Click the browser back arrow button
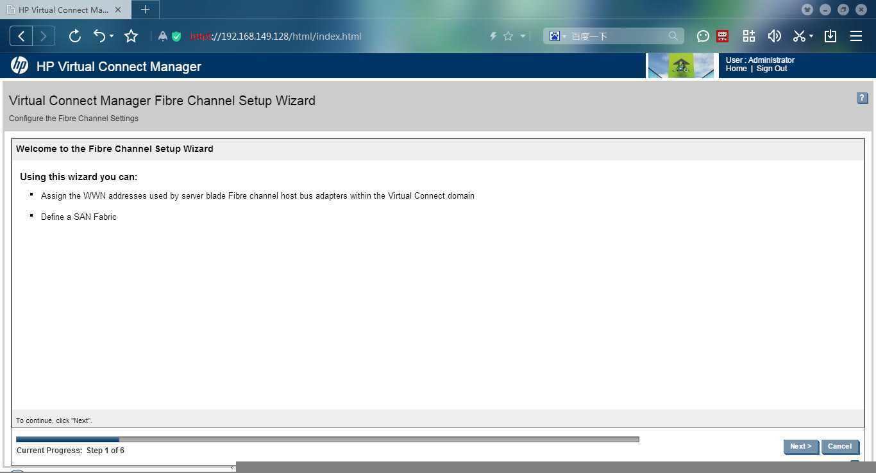876x473 pixels. click(x=21, y=36)
